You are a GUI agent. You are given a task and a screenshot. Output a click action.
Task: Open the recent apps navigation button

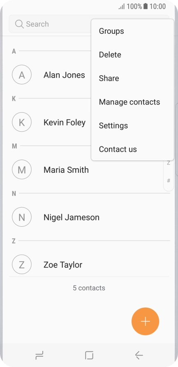click(x=39, y=355)
